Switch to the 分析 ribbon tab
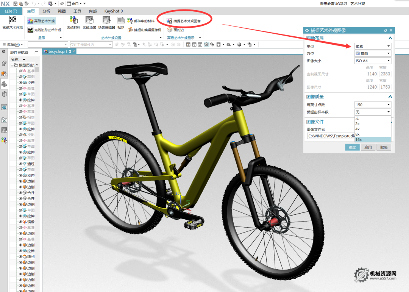Viewport: 409px width, 292px height. 46,11
